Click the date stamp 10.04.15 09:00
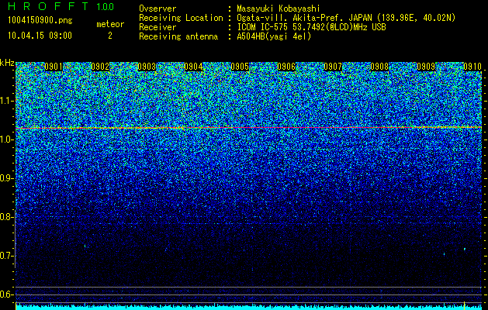Image resolution: width=488 pixels, height=310 pixels. tap(40, 36)
